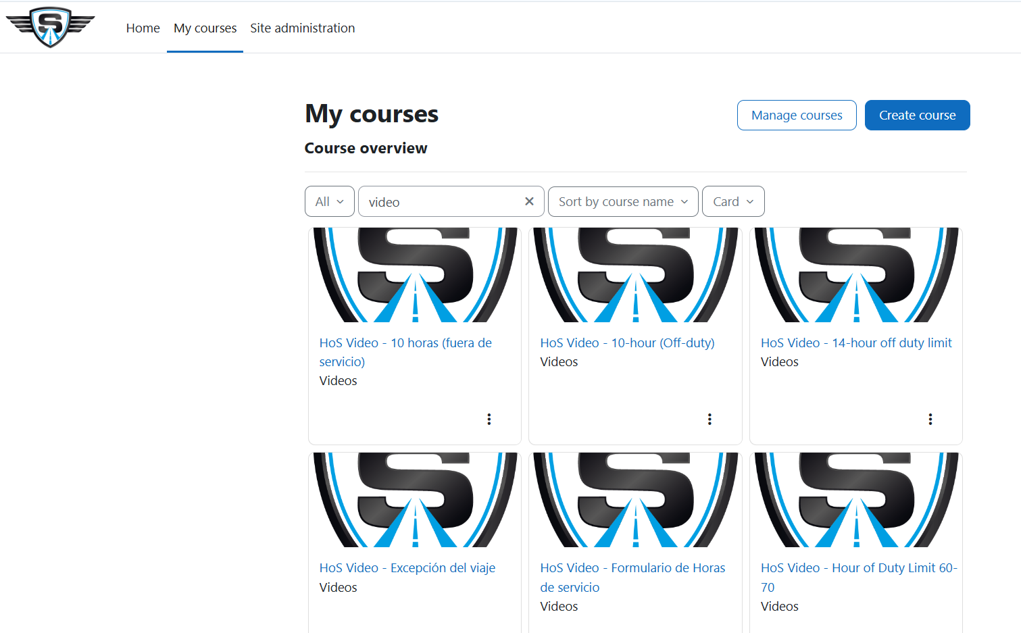Image resolution: width=1021 pixels, height=633 pixels.
Task: Click thumbnail of 10-hour (Off-duty) course
Action: point(635,275)
